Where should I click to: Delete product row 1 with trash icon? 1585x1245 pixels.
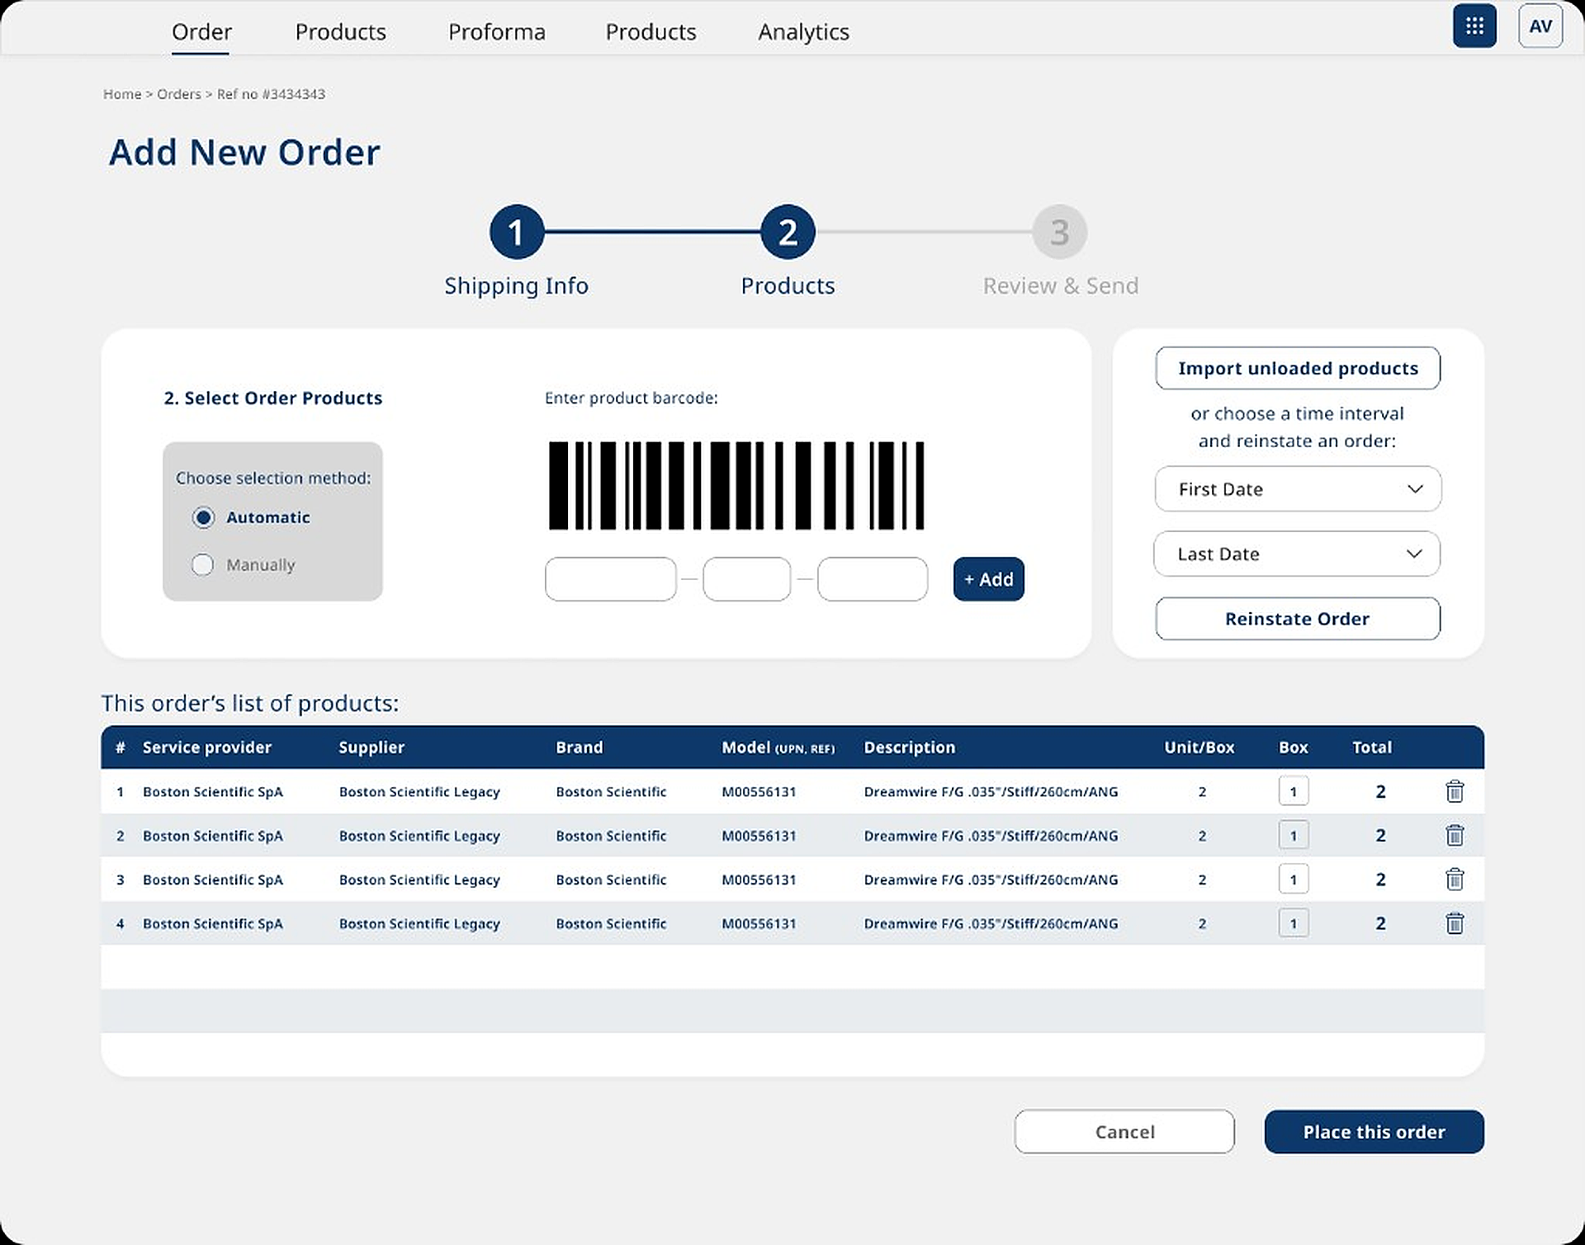(x=1455, y=791)
